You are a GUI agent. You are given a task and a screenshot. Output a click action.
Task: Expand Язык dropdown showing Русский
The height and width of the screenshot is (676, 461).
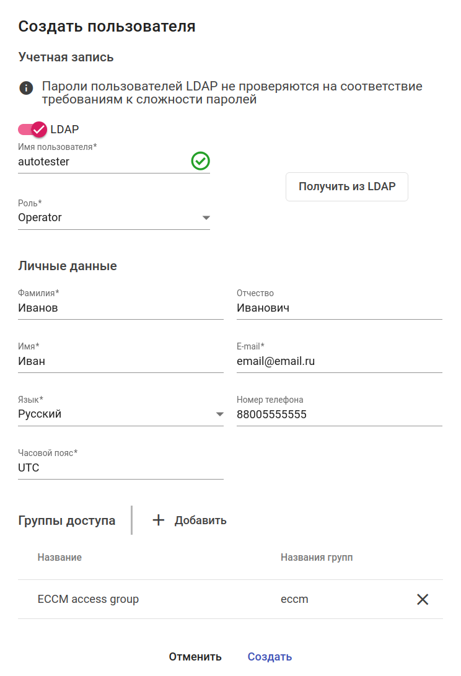click(x=219, y=415)
